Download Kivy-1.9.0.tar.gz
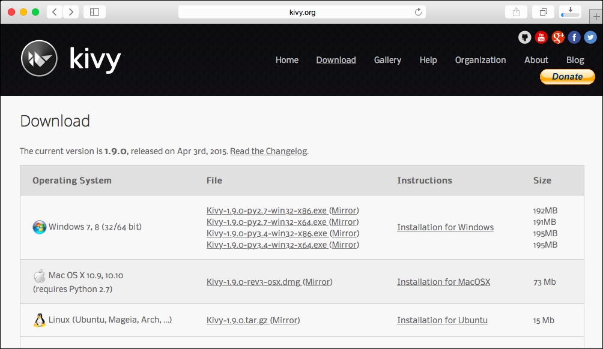Image resolution: width=603 pixels, height=349 pixels. [237, 320]
